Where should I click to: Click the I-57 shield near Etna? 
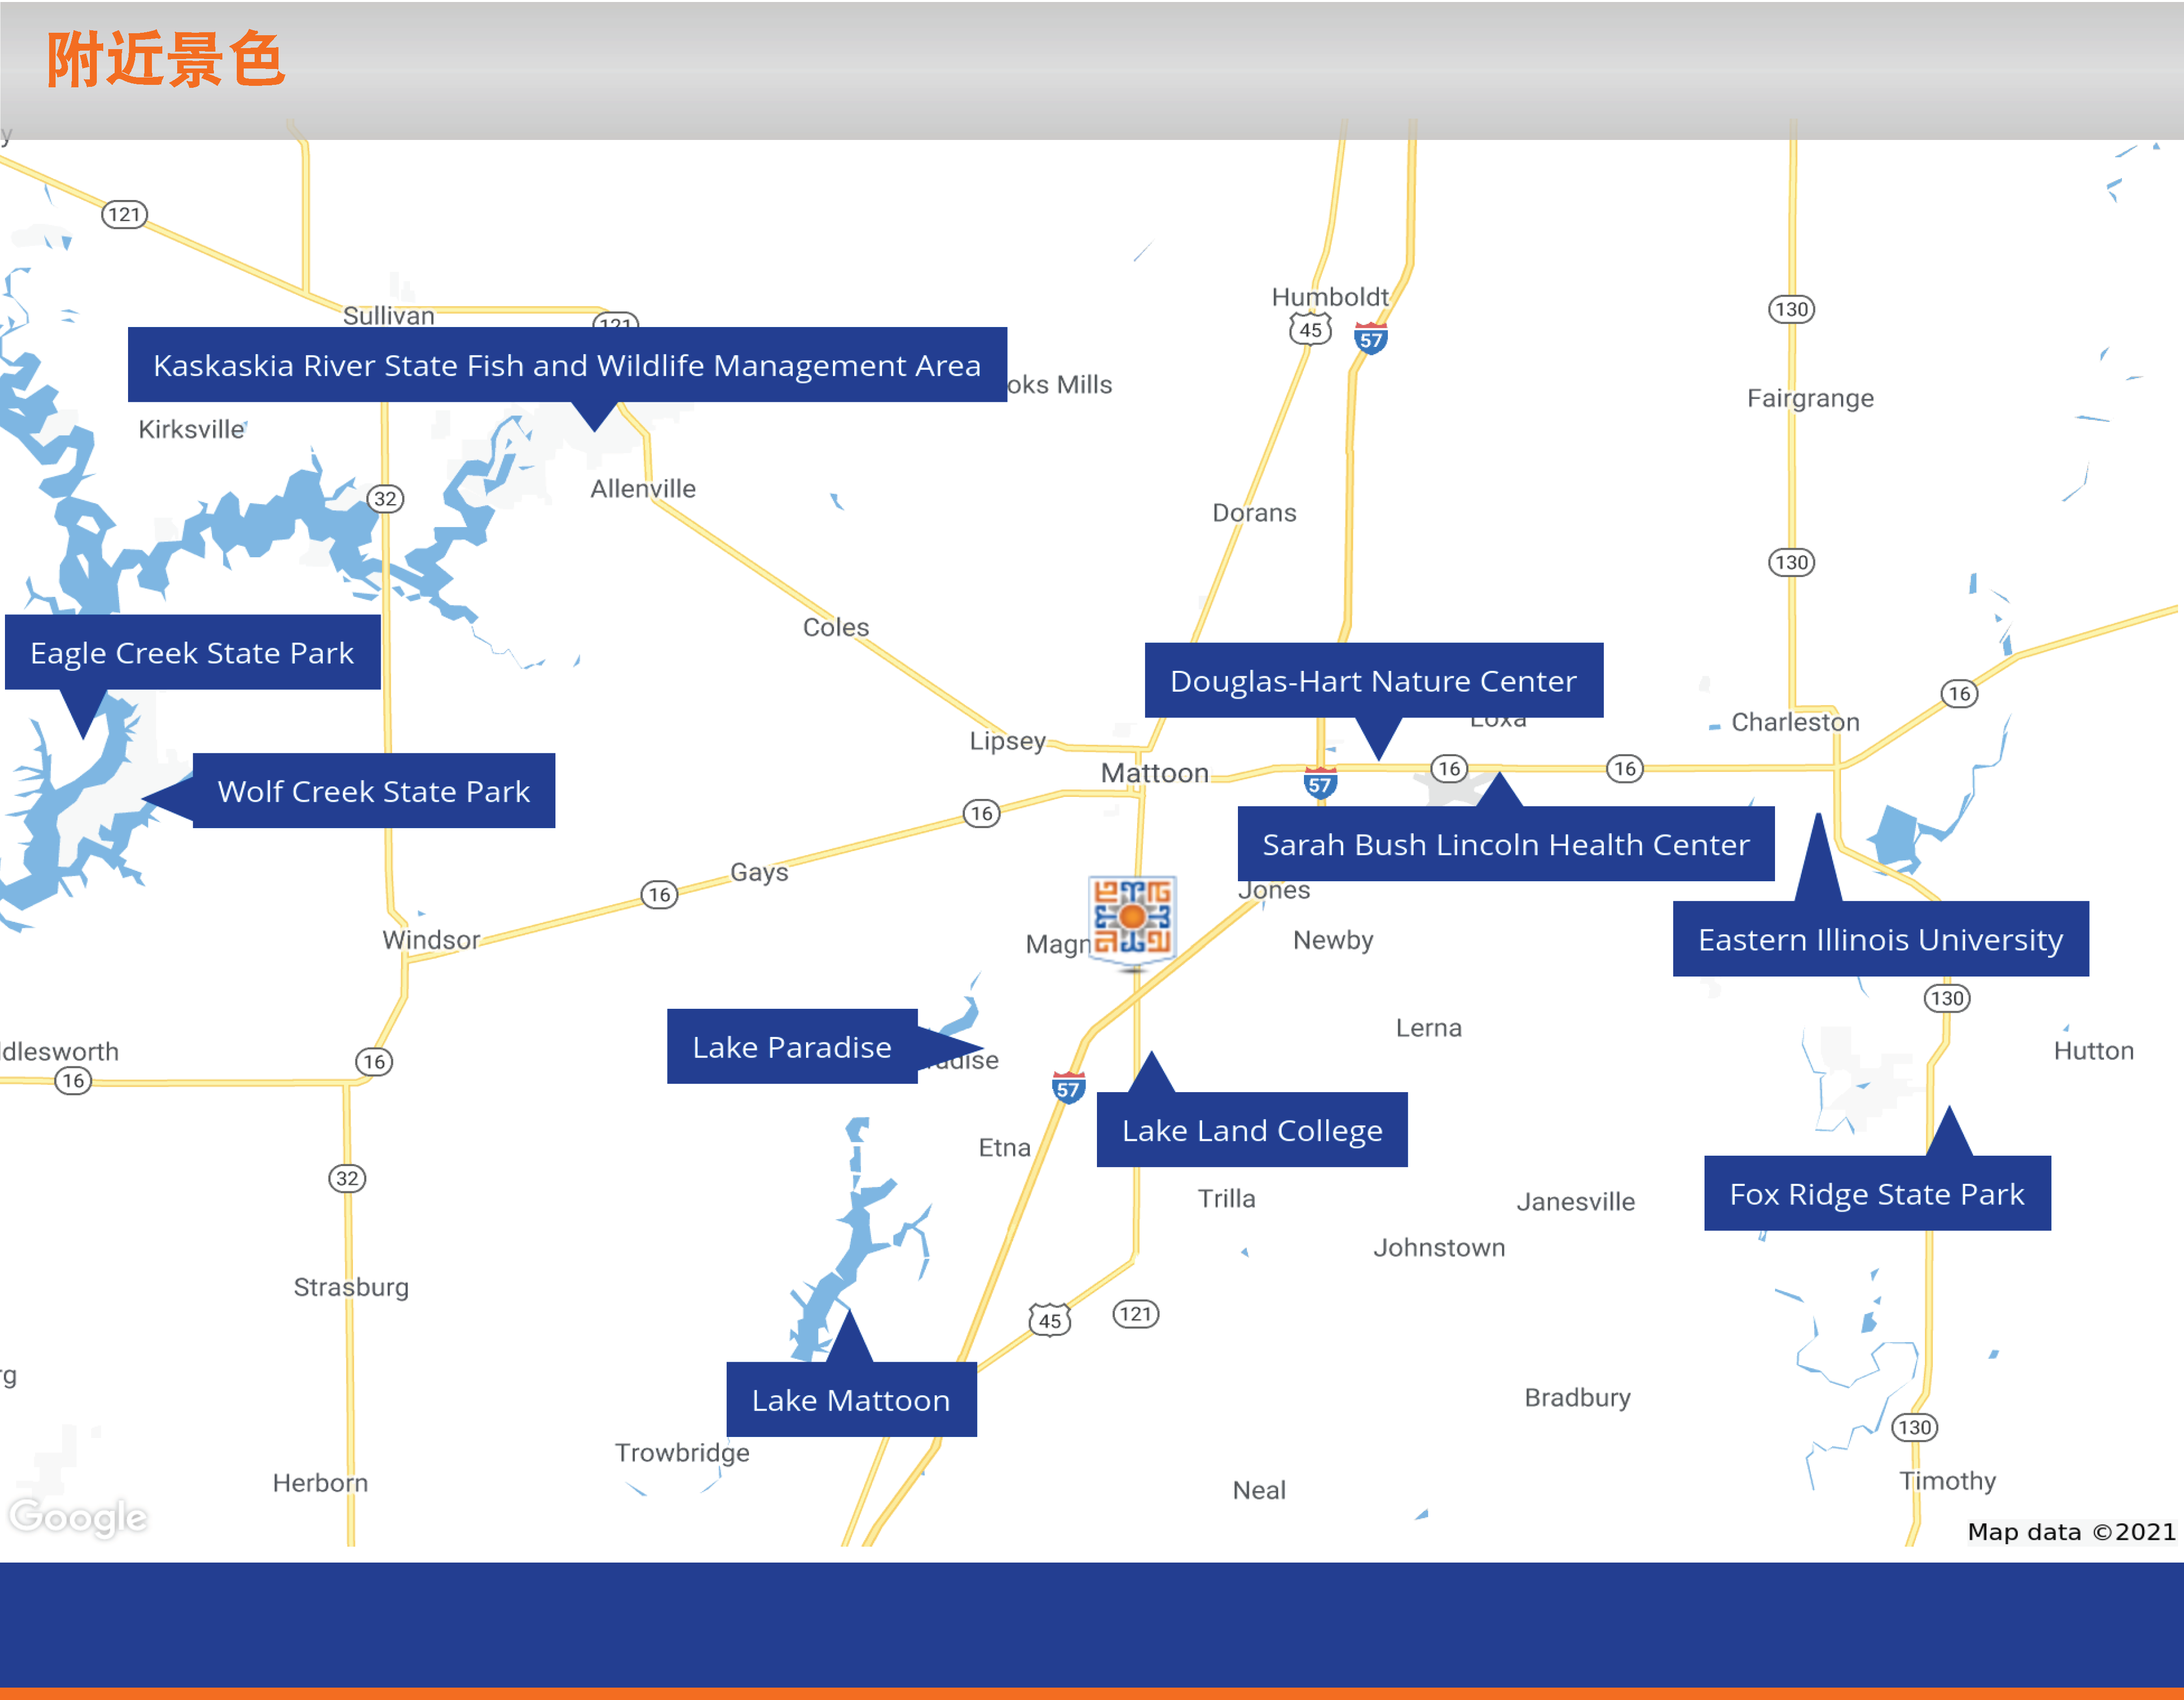pos(1068,1087)
